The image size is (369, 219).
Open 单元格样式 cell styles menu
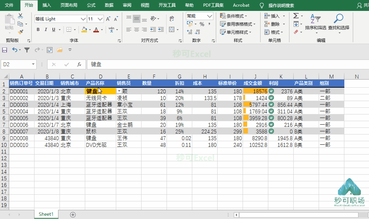pos(236,32)
